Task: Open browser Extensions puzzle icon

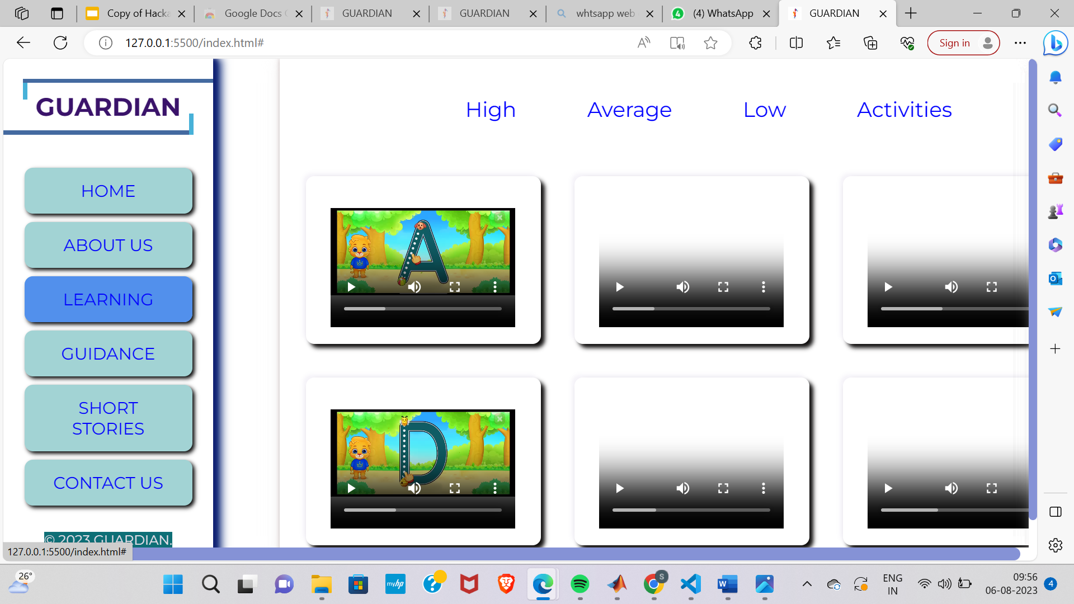Action: tap(755, 43)
